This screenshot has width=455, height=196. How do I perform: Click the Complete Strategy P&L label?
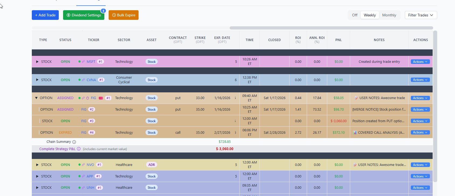tap(57, 149)
